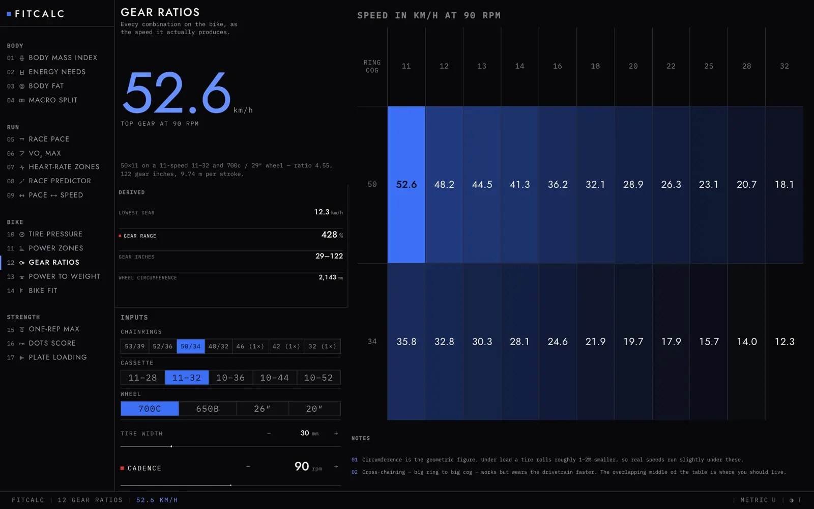Click the Race Predictor icon

click(22, 181)
